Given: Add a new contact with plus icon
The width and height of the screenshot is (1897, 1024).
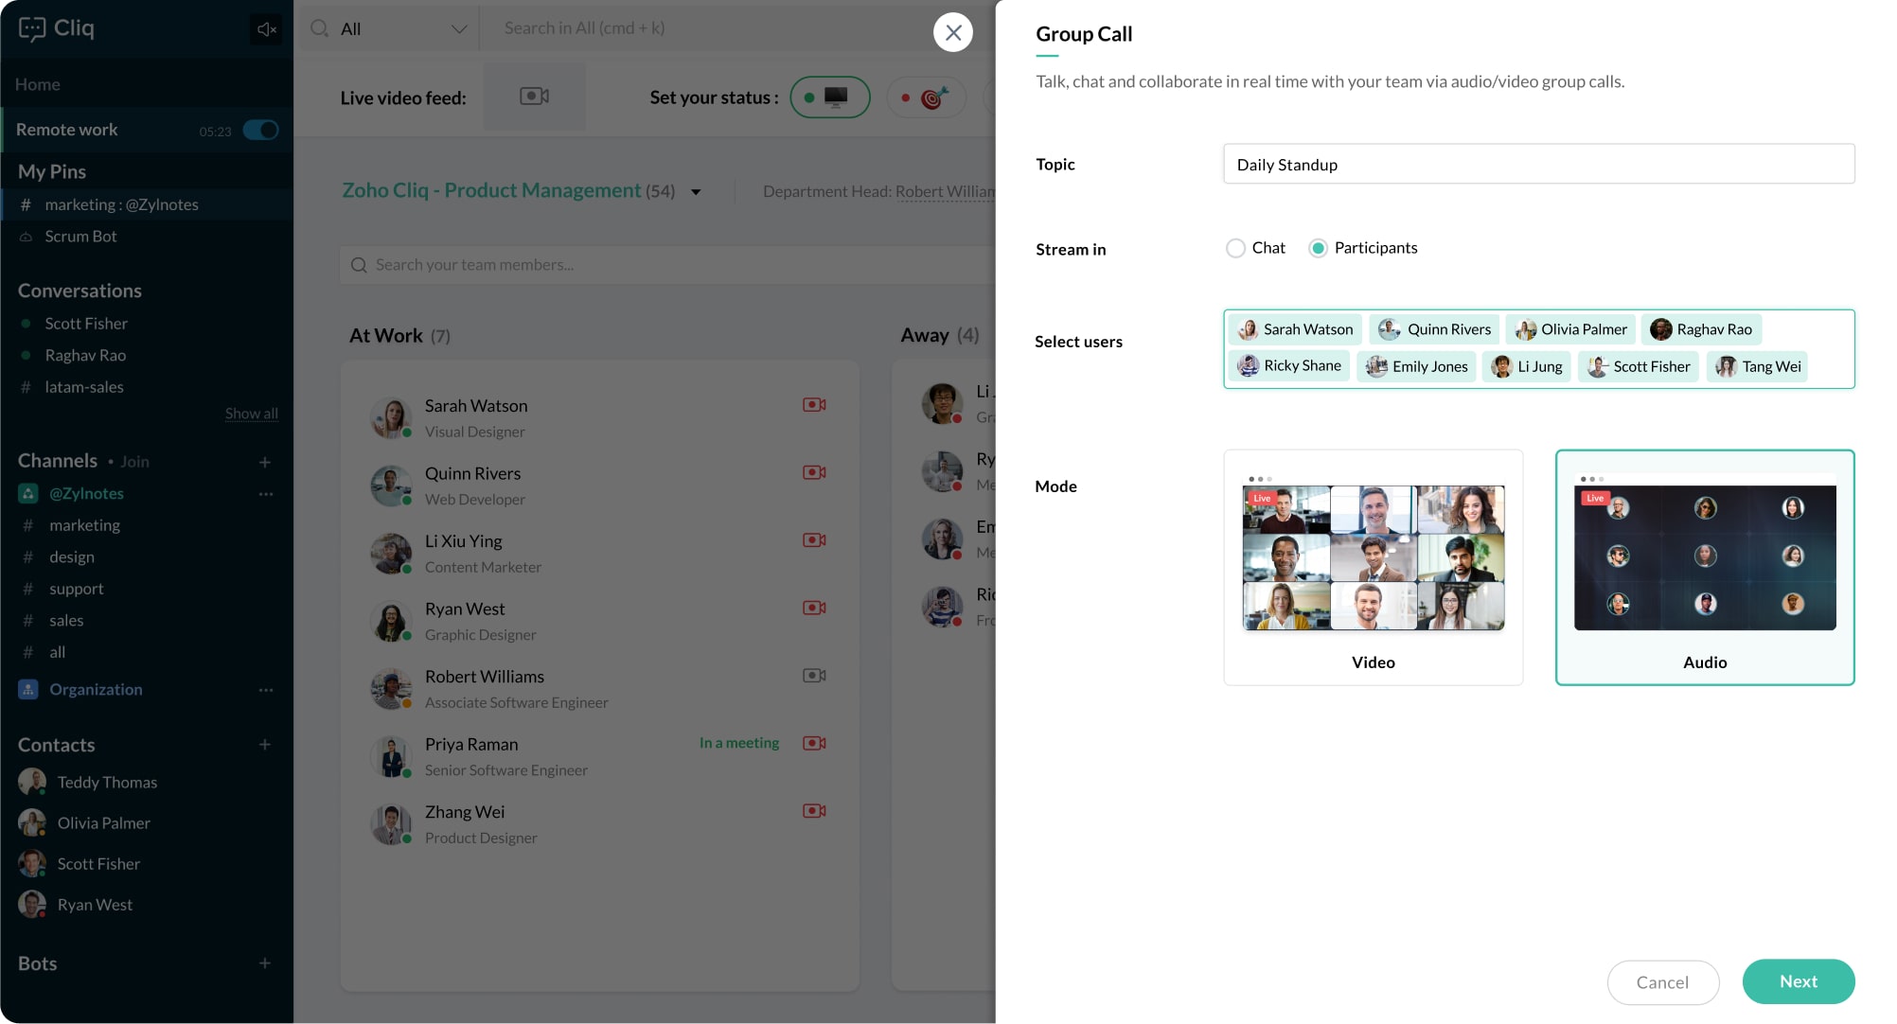Looking at the screenshot, I should [265, 745].
